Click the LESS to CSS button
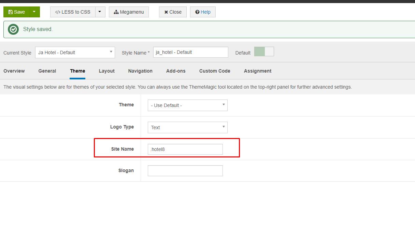 (73, 12)
